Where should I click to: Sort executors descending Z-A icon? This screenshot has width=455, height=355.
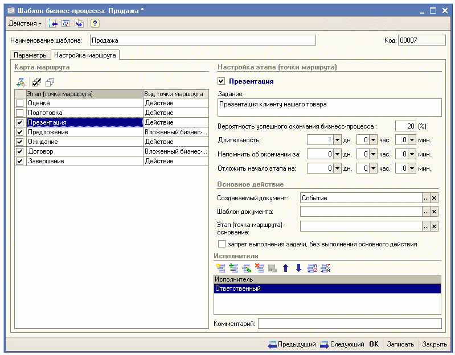point(325,268)
